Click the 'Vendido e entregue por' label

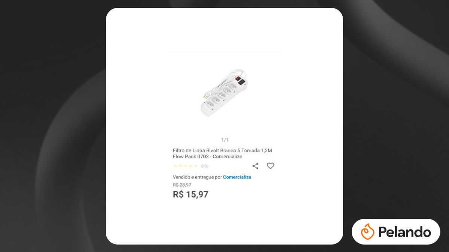(197, 177)
